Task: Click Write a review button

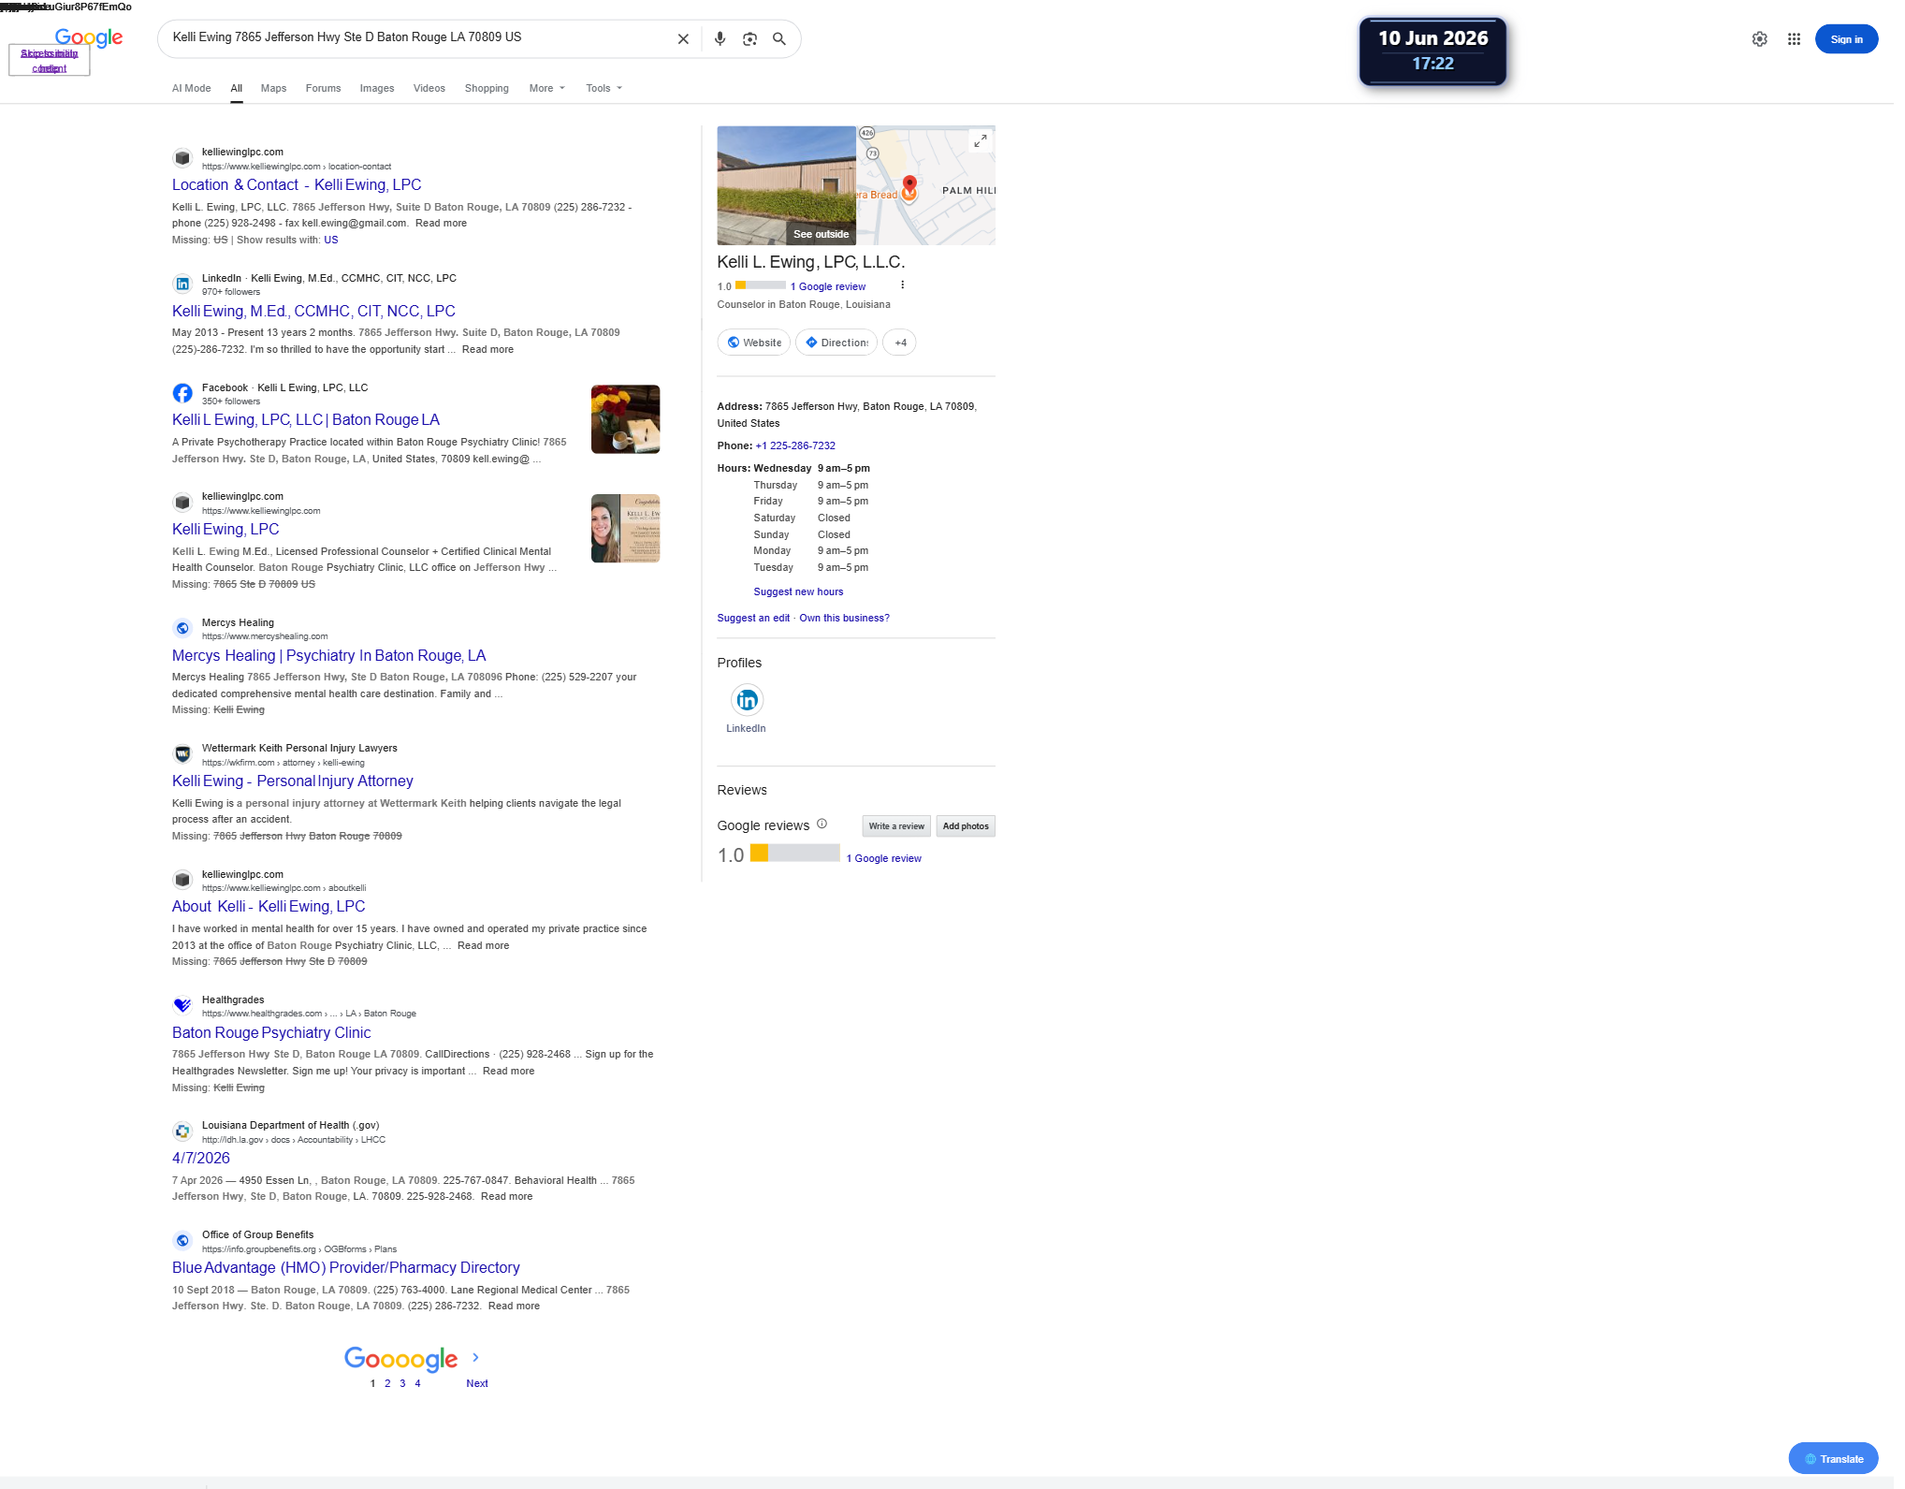Action: (x=896, y=825)
